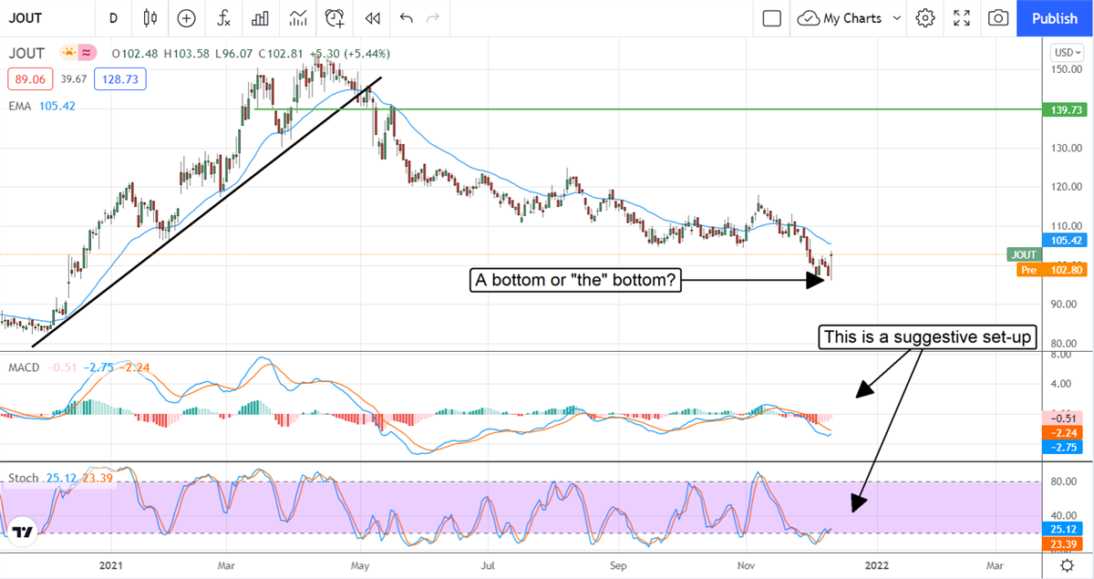
Task: Click the select layout square icon
Action: (x=772, y=18)
